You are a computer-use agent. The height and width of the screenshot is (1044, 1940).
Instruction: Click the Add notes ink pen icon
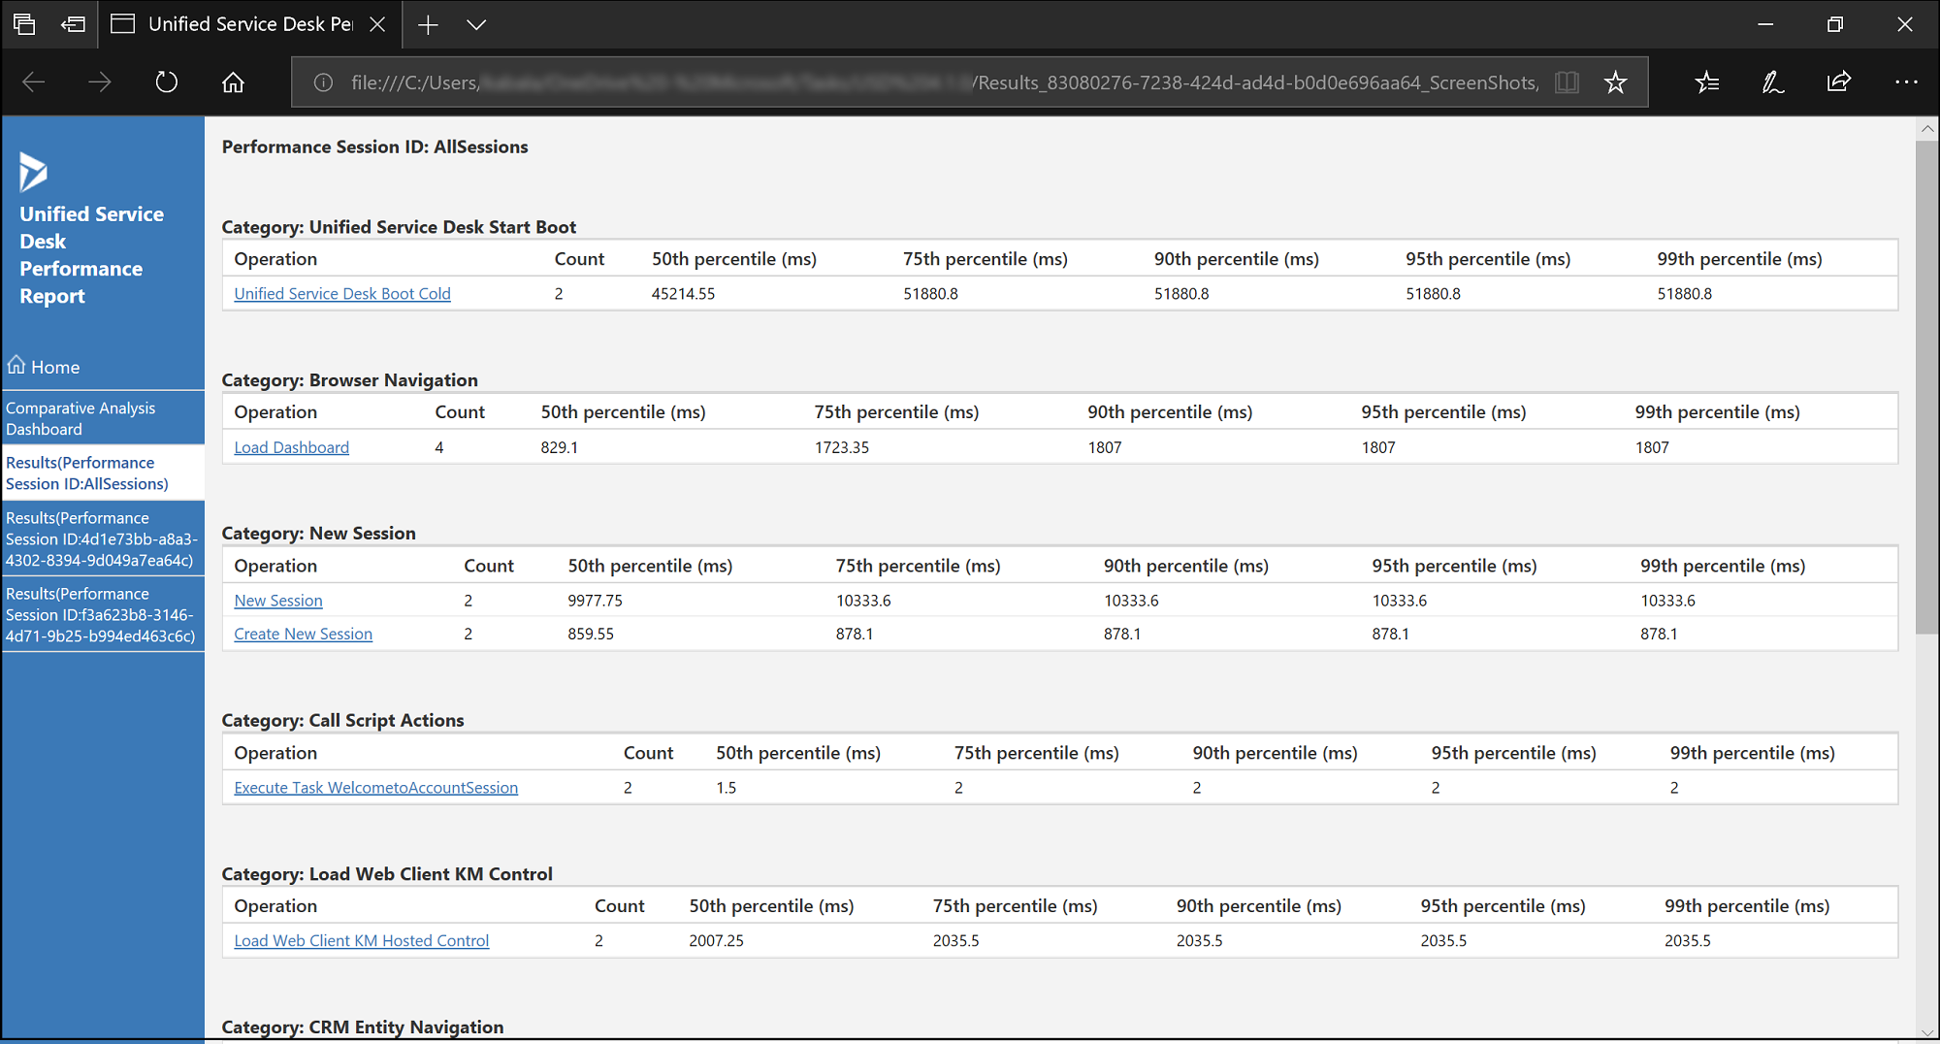(1772, 82)
